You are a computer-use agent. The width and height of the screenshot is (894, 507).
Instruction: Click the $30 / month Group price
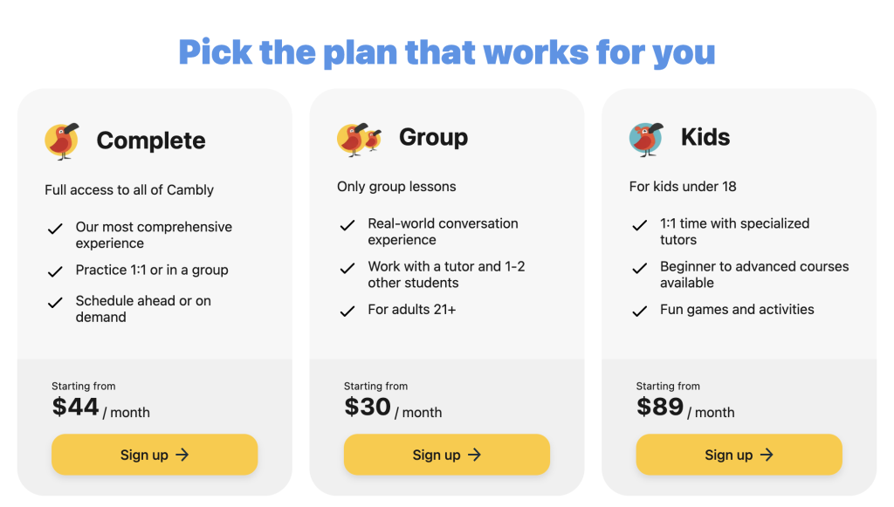point(393,408)
